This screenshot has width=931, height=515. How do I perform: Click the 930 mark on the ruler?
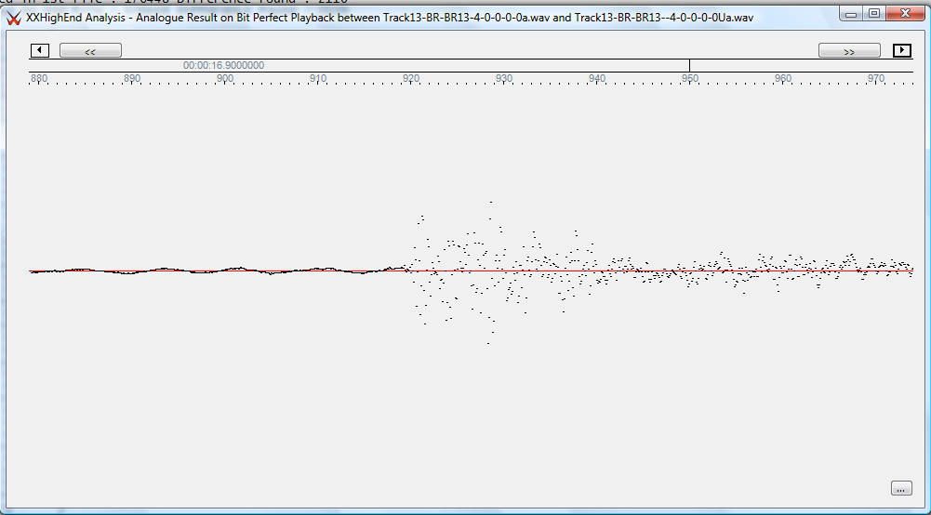pyautogui.click(x=504, y=78)
